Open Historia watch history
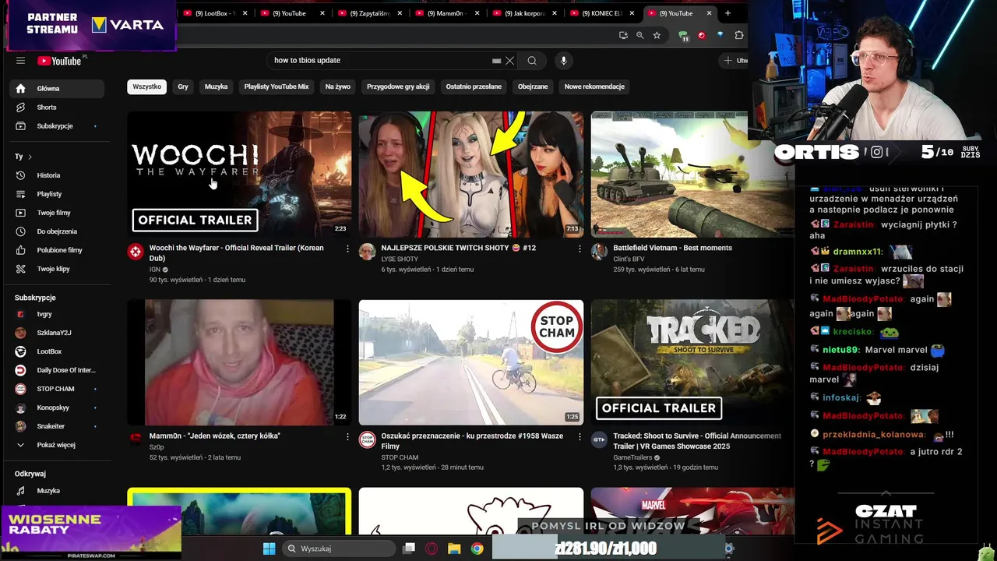 tap(57, 175)
